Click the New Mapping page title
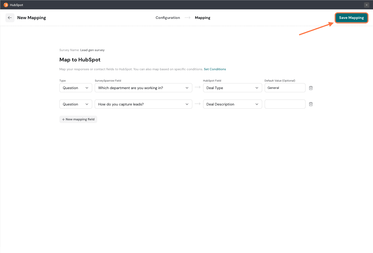Viewport: 373px width, 253px height. (32, 18)
